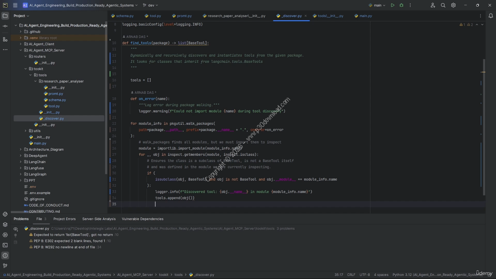This screenshot has height=279, width=496.
Task: Open the E302 blank lines warning
Action: pos(69,241)
